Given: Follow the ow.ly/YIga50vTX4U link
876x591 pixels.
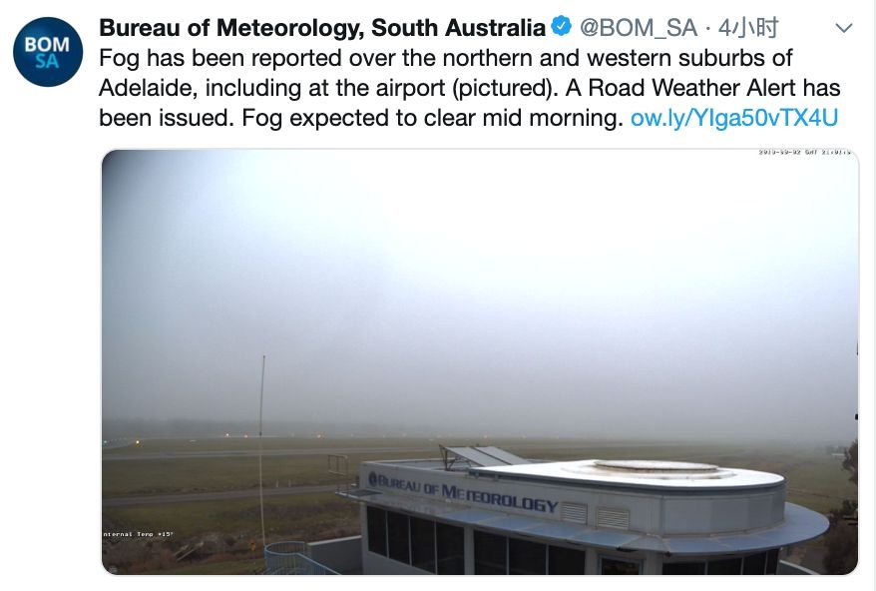Looking at the screenshot, I should 734,118.
